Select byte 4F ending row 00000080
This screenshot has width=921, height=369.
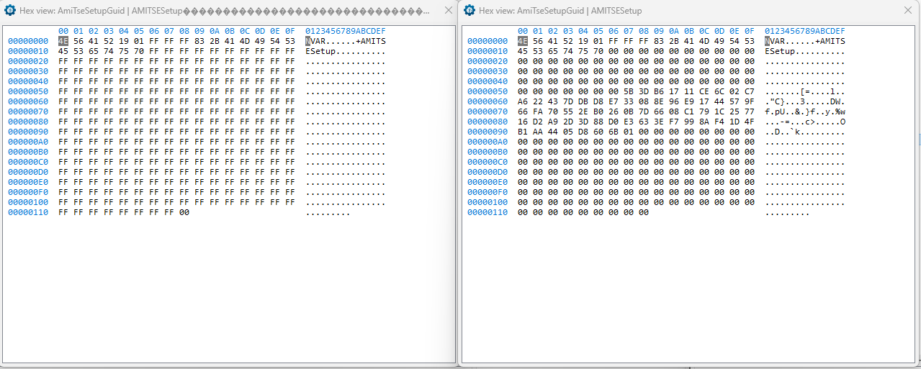750,122
